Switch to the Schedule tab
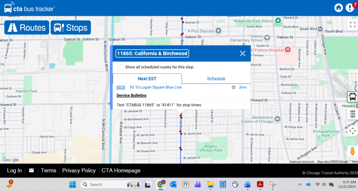Image resolution: width=358 pixels, height=191 pixels. coord(216,78)
